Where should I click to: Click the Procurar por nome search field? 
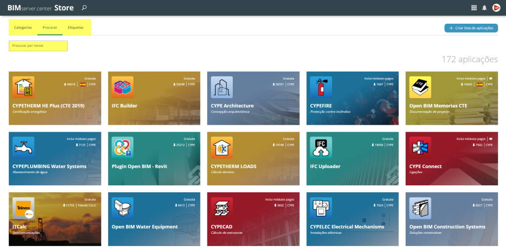(38, 46)
